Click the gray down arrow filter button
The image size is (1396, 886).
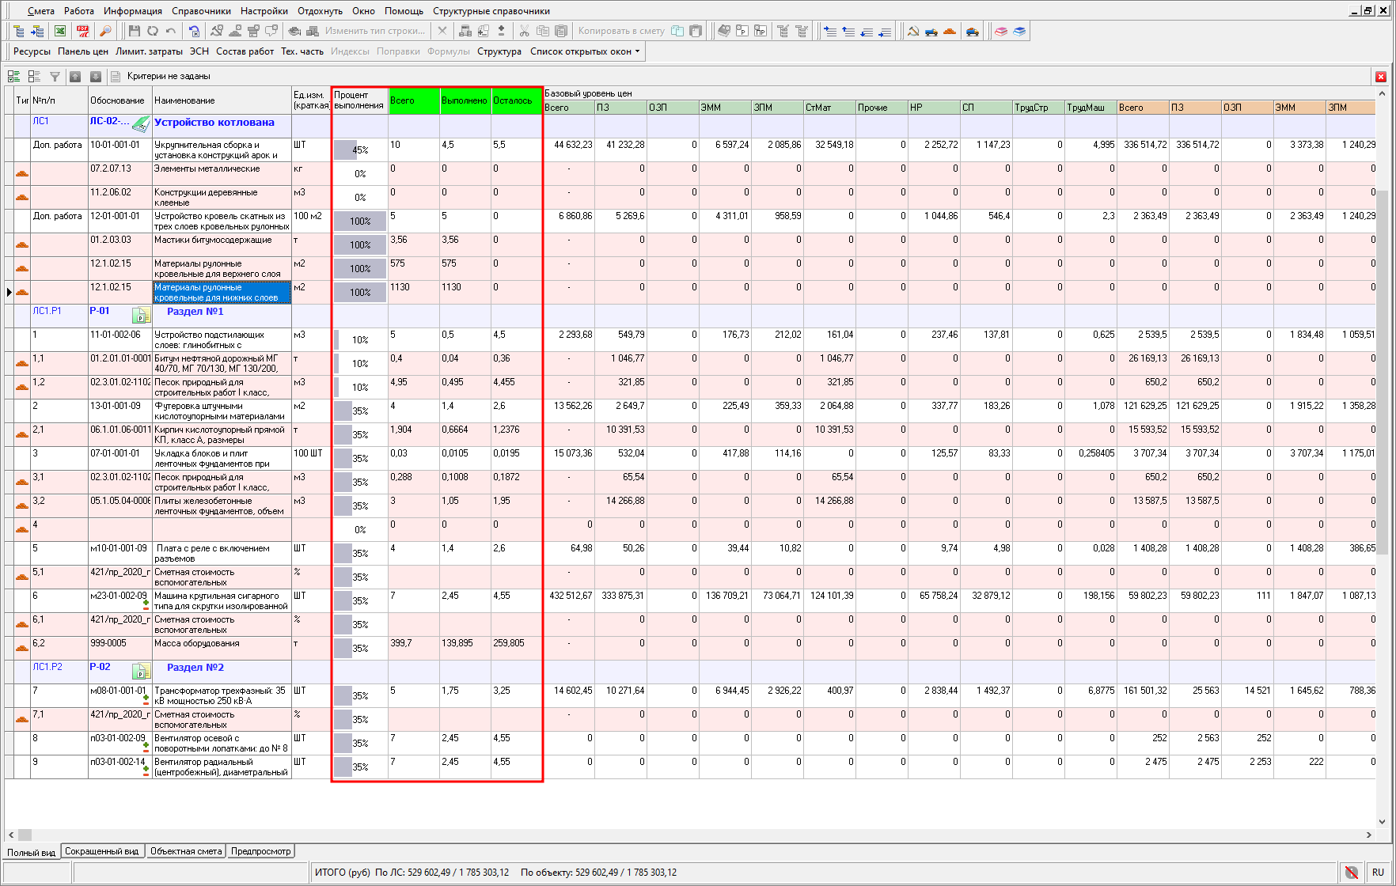96,77
